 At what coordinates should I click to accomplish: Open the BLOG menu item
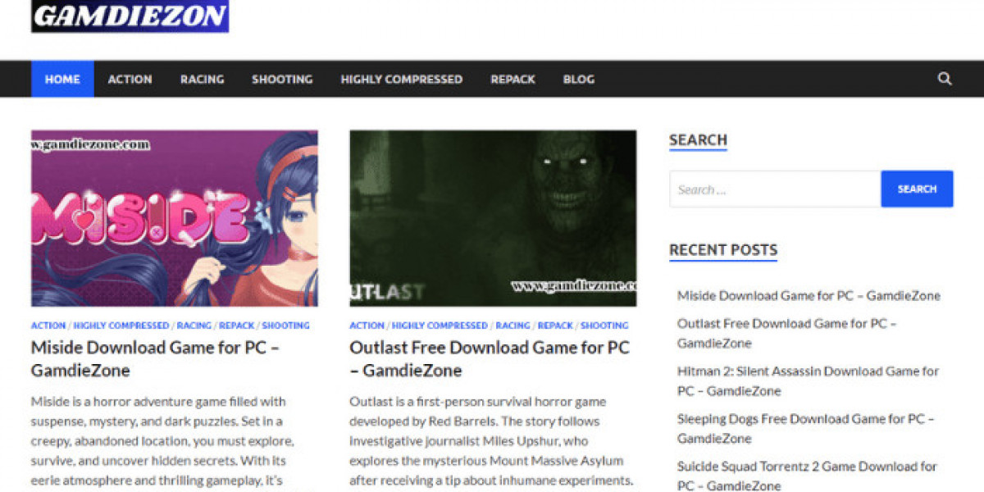click(x=578, y=80)
